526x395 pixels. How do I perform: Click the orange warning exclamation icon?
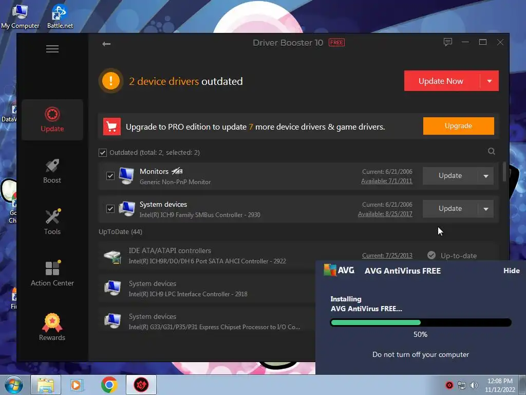point(111,81)
